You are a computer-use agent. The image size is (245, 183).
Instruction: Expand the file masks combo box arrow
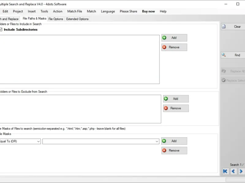tap(157, 142)
